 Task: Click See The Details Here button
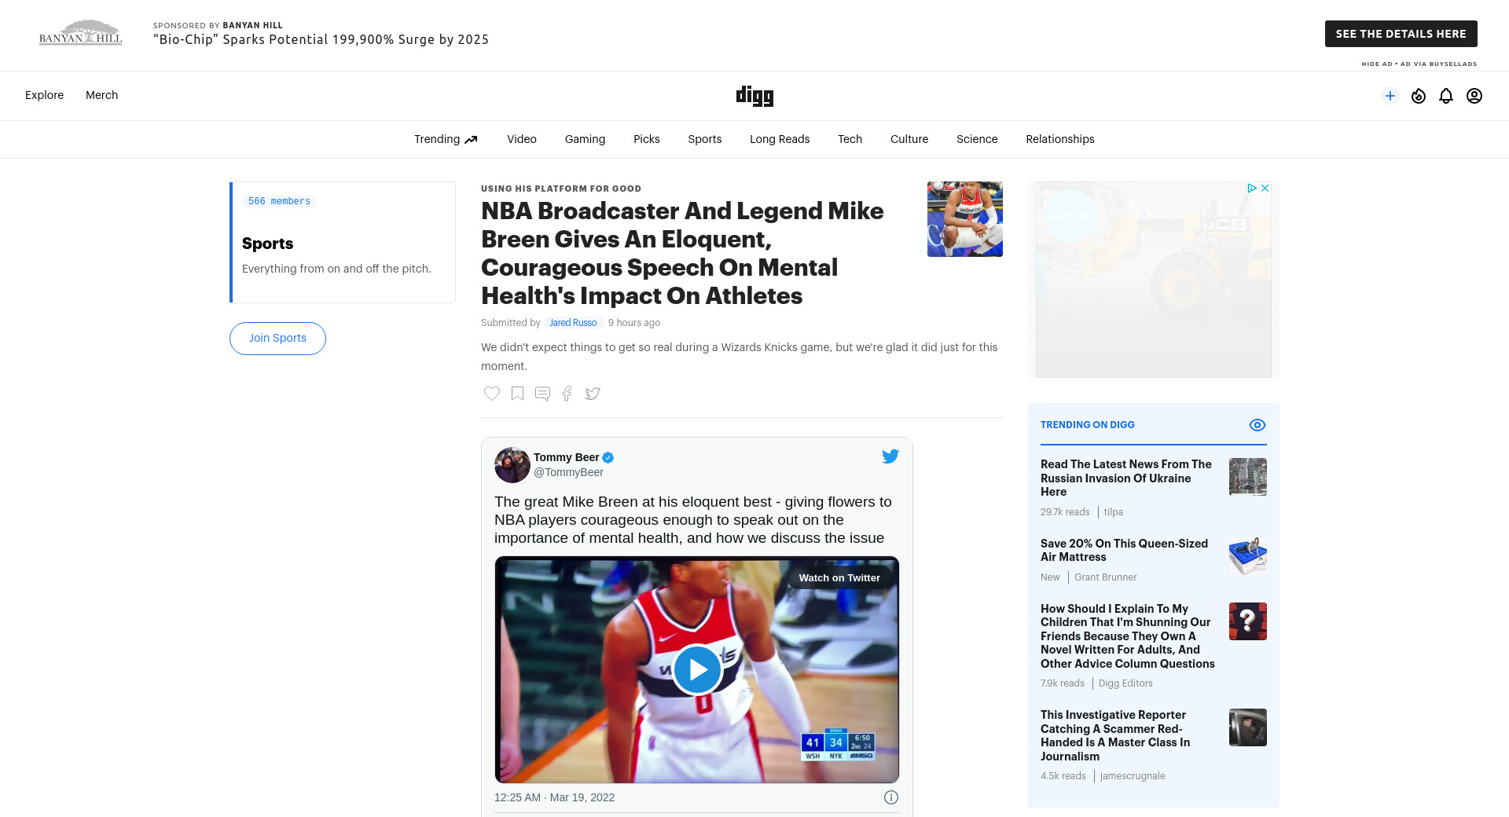(x=1401, y=34)
